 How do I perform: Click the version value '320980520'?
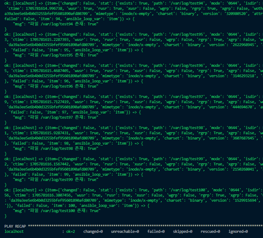pos(236,14)
